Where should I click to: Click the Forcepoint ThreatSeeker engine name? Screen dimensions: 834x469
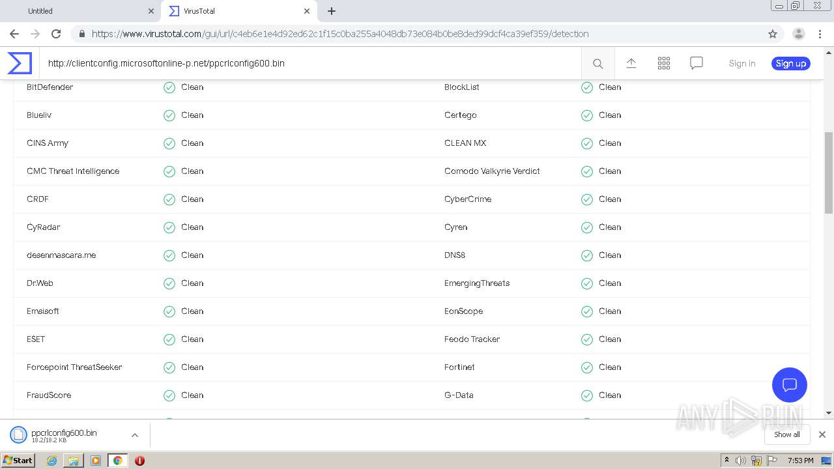(74, 367)
